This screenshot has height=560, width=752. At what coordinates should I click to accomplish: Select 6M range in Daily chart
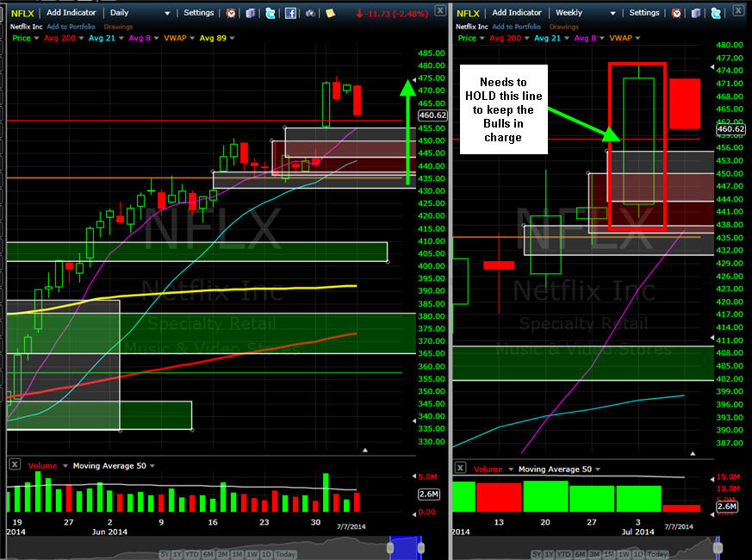pyautogui.click(x=208, y=554)
